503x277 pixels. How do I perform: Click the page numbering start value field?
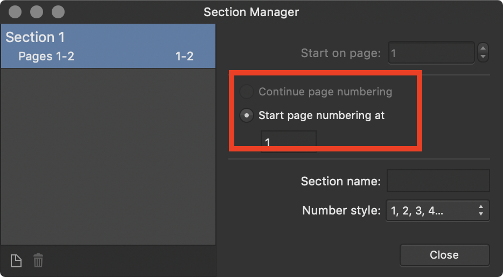[289, 141]
